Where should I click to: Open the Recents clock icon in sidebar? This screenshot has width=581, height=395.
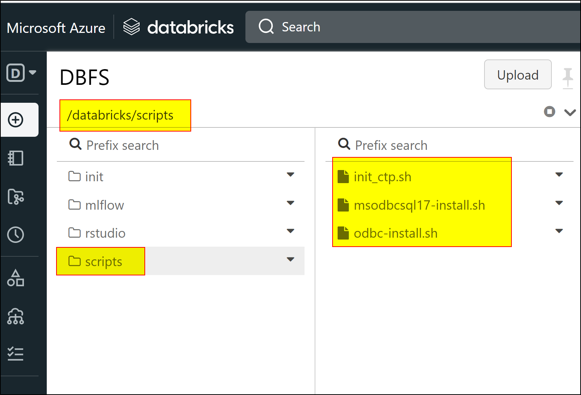tap(16, 235)
